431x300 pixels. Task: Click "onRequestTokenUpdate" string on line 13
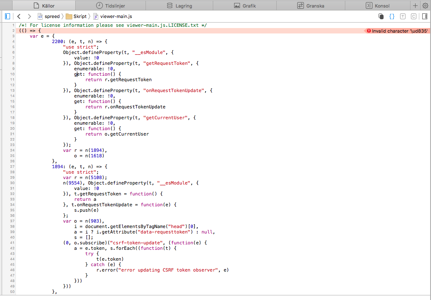(174, 90)
